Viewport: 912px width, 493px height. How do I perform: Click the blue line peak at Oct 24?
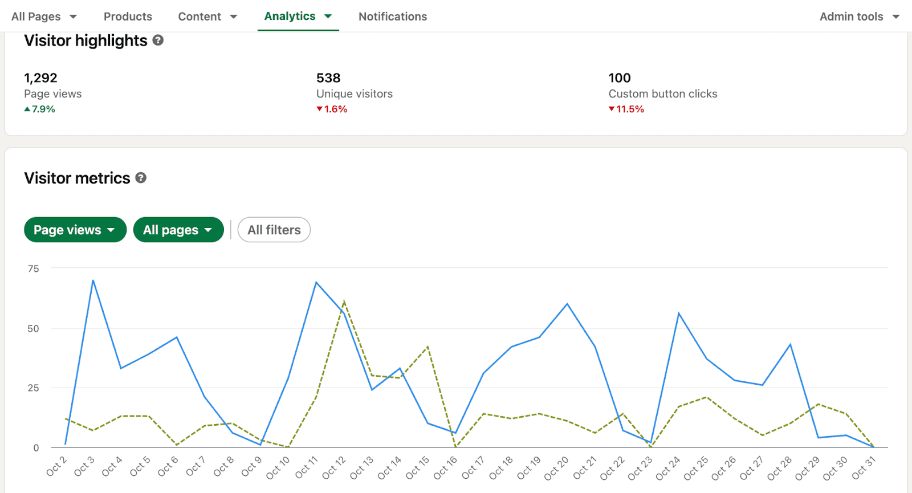point(679,313)
